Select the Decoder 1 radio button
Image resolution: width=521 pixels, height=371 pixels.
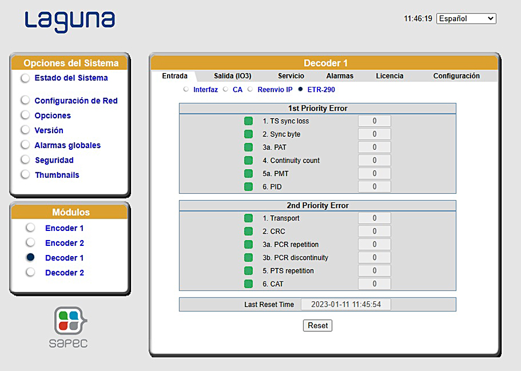[x=31, y=257]
